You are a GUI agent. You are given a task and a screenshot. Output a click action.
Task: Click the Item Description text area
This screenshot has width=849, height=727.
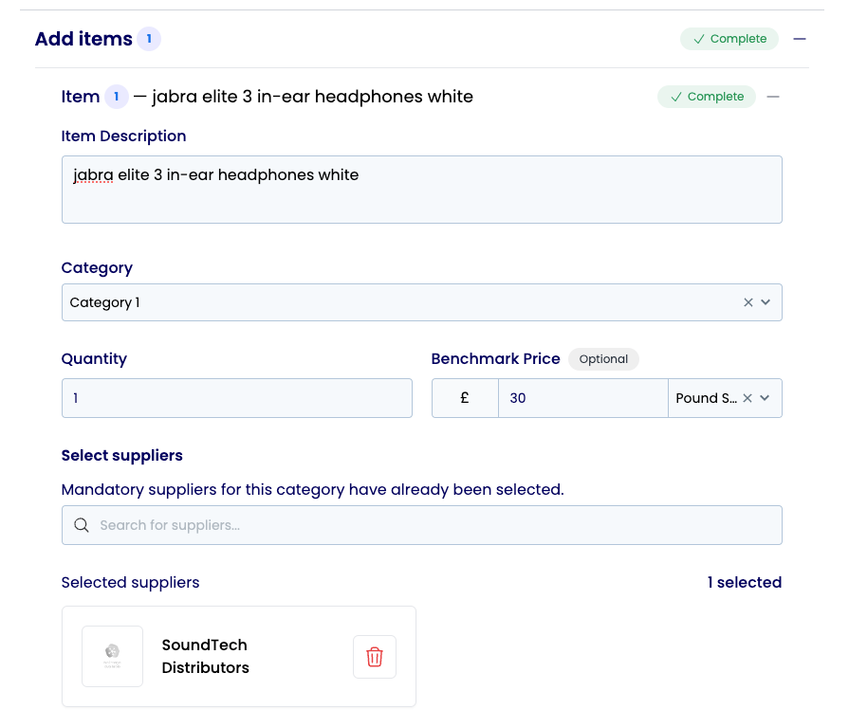(422, 190)
